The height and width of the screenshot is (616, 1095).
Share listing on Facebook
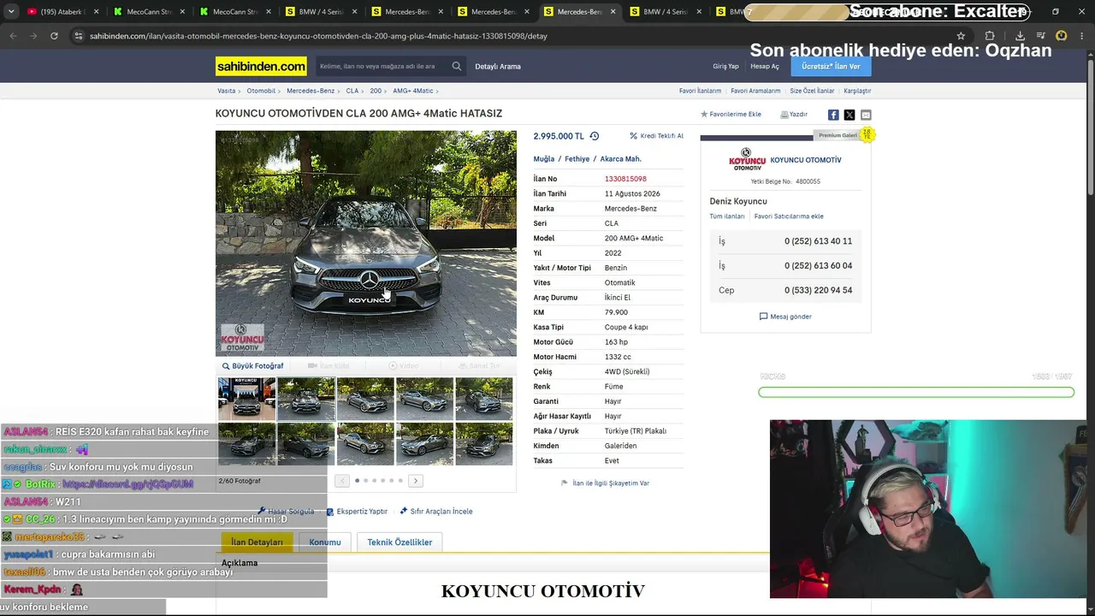pos(833,115)
